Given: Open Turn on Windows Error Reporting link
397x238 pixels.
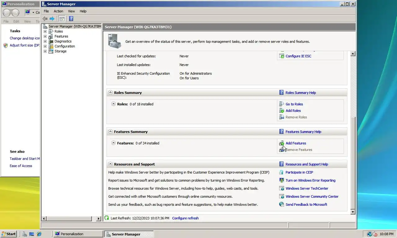Looking at the screenshot, I should click(x=310, y=180).
